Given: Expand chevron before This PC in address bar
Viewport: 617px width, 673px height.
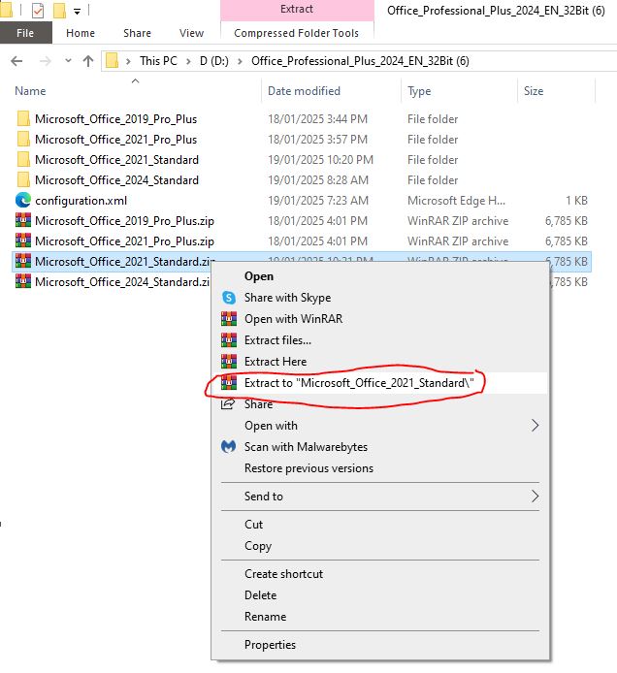Looking at the screenshot, I should (x=128, y=61).
